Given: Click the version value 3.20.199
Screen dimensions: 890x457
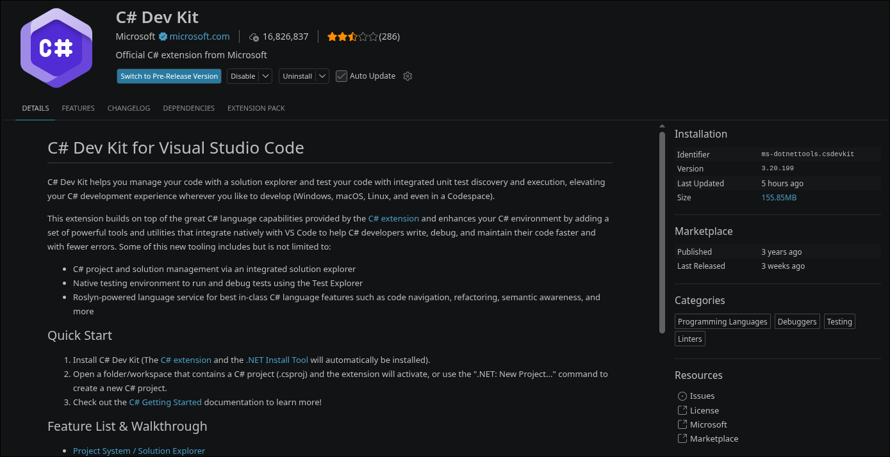Looking at the screenshot, I should pyautogui.click(x=777, y=168).
